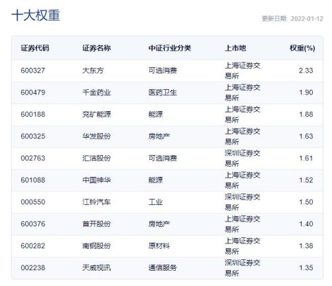Click 可选消费 in the 汇洁股份 row
The image size is (332, 286).
coord(163,158)
